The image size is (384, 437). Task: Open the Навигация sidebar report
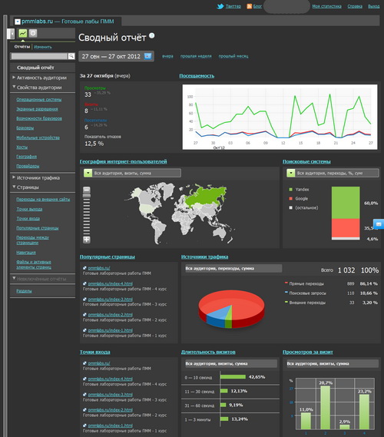(x=26, y=253)
